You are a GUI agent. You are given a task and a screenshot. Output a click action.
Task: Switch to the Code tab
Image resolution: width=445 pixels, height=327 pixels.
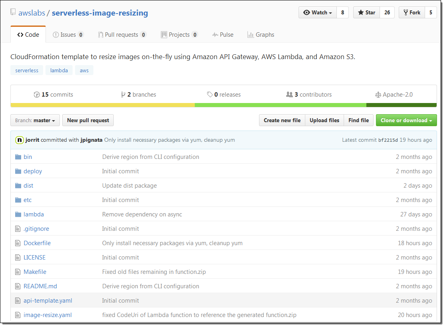pos(28,35)
